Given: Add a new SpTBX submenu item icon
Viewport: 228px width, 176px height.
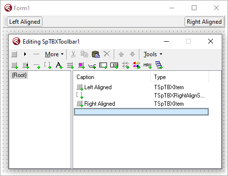Looking at the screenshot, I should tap(26, 65).
